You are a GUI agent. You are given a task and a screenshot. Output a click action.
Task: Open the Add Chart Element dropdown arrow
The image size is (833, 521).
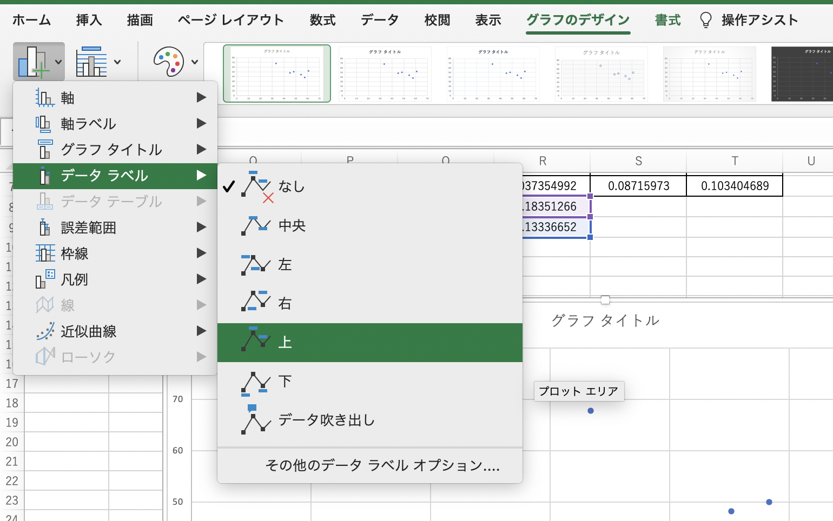coord(58,62)
